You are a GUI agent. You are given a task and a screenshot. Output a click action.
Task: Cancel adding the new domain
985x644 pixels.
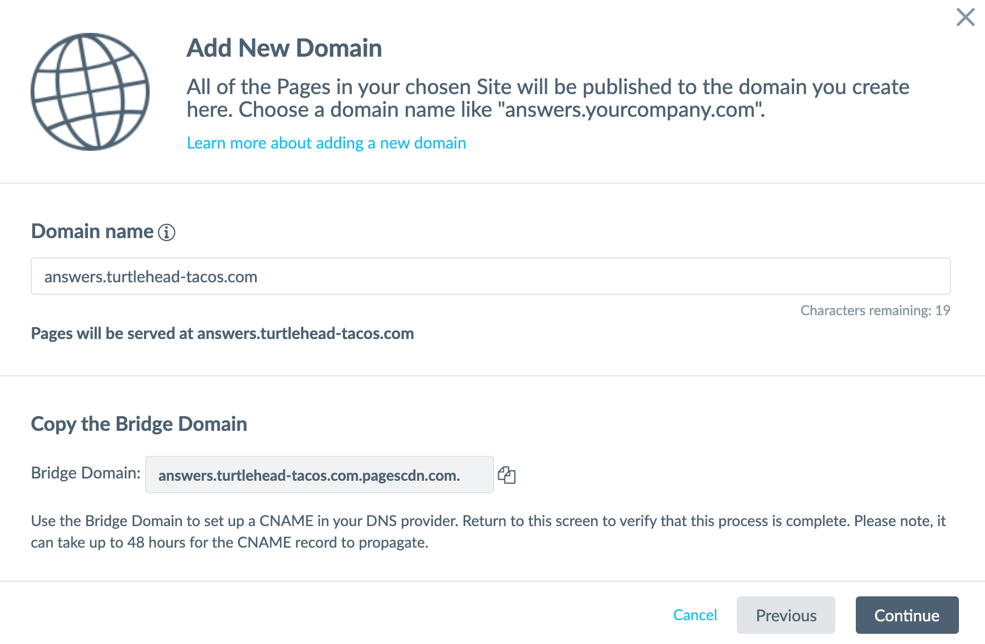(x=695, y=615)
